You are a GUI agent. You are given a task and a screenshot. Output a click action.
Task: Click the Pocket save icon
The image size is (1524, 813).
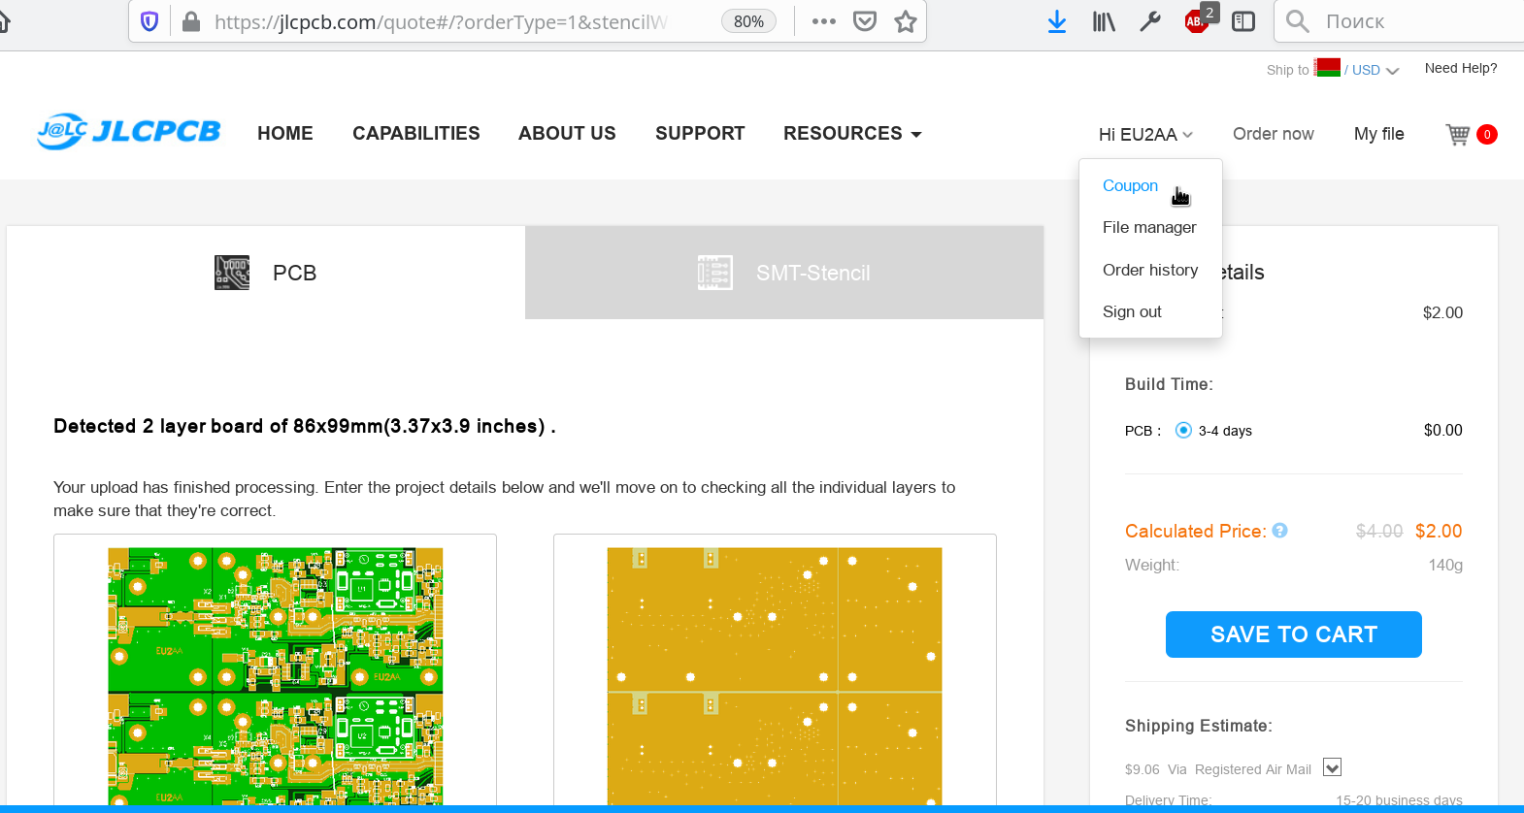(865, 21)
